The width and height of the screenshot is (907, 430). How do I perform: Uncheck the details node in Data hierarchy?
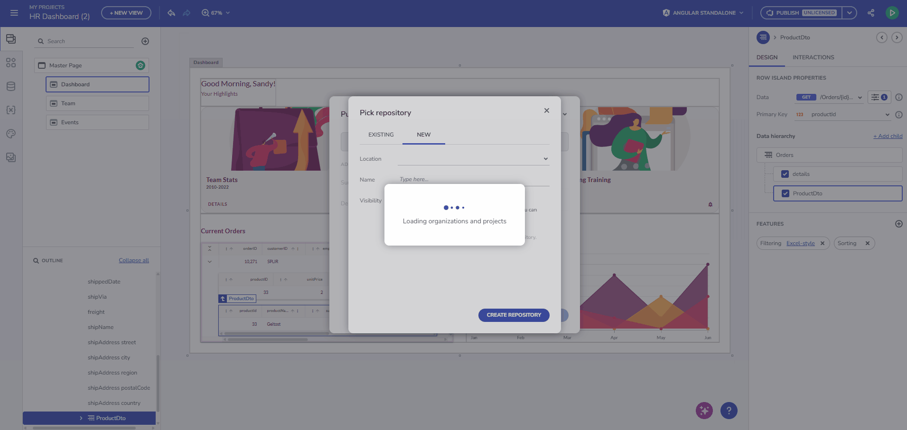click(785, 174)
